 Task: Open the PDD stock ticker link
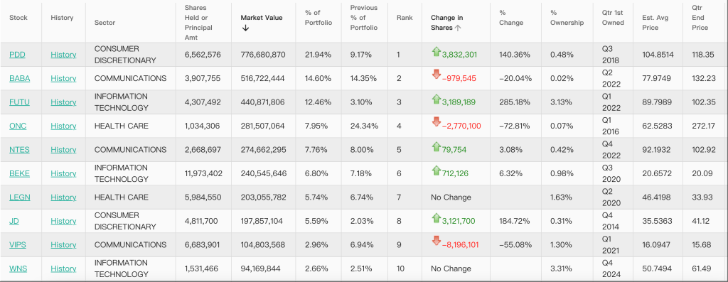tap(17, 55)
